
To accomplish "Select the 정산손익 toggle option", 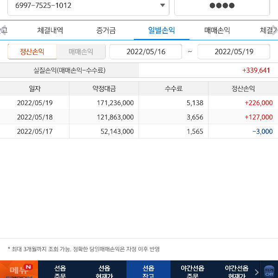I will (x=32, y=51).
